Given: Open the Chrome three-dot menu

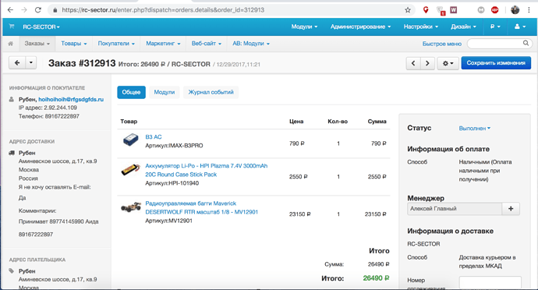Looking at the screenshot, I should click(x=529, y=10).
